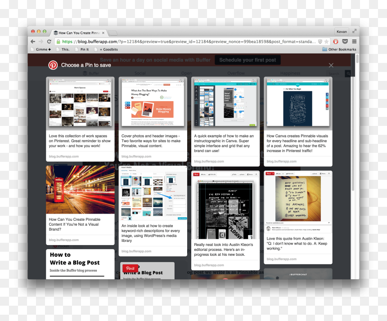Open a new browser tab

(112, 33)
